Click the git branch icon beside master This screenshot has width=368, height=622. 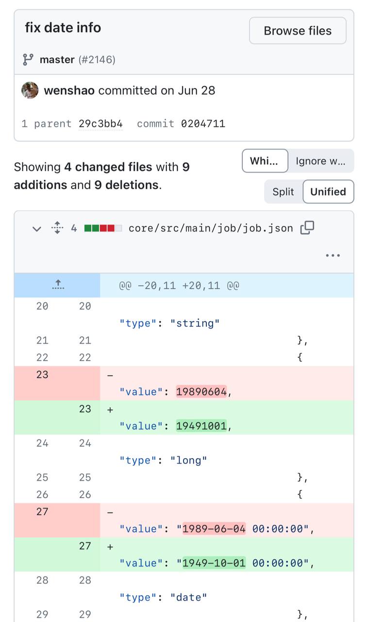[28, 60]
